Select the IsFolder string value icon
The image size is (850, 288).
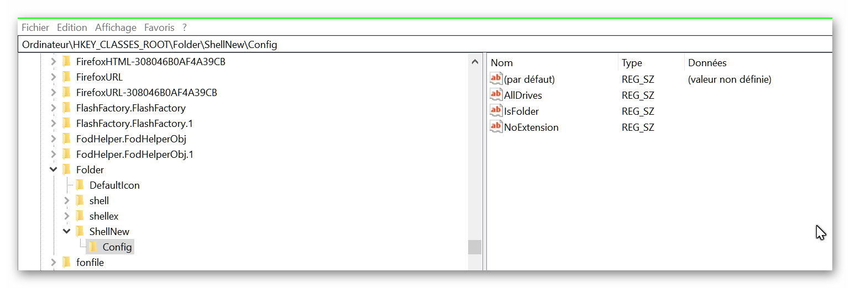point(496,111)
